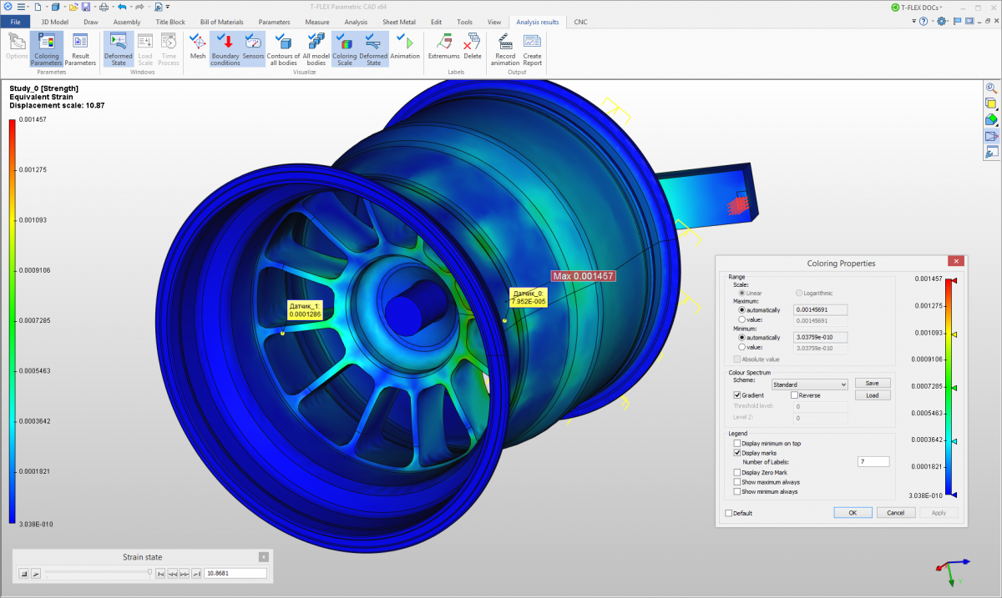Check Show maximum always

click(737, 482)
